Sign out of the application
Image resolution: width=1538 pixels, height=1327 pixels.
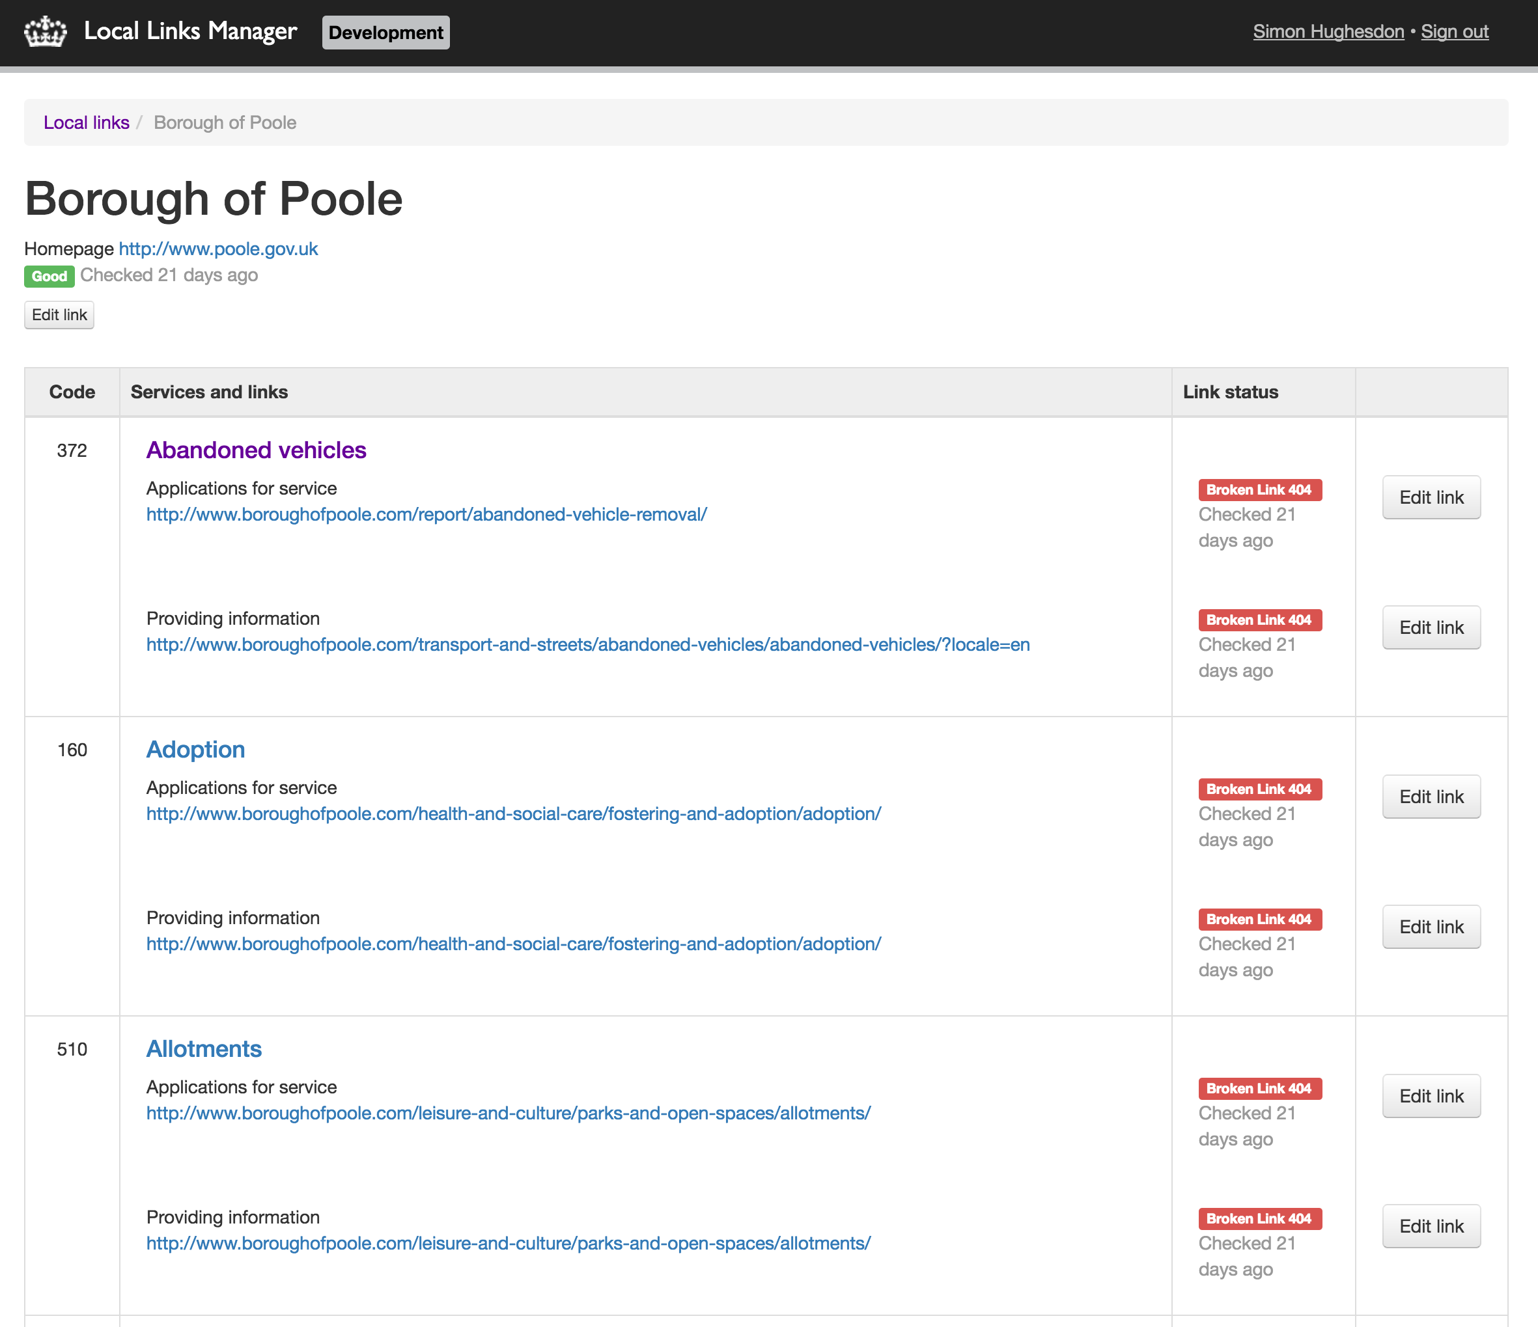[1454, 31]
